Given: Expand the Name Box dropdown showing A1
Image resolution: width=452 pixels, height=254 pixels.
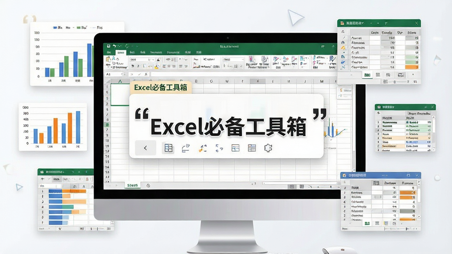Looking at the screenshot, I should point(122,74).
